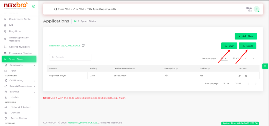The image size is (269, 126).
Task: Click the green settings gear on right edge
Action: [265, 66]
